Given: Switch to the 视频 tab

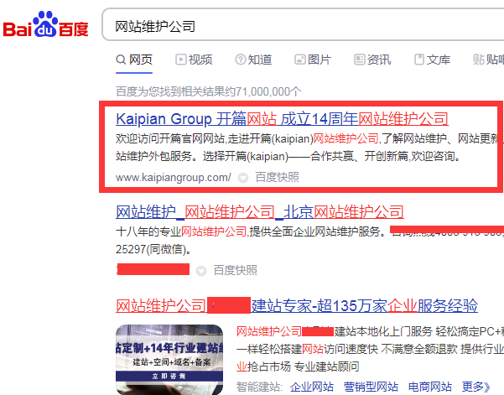Looking at the screenshot, I should pos(194,60).
